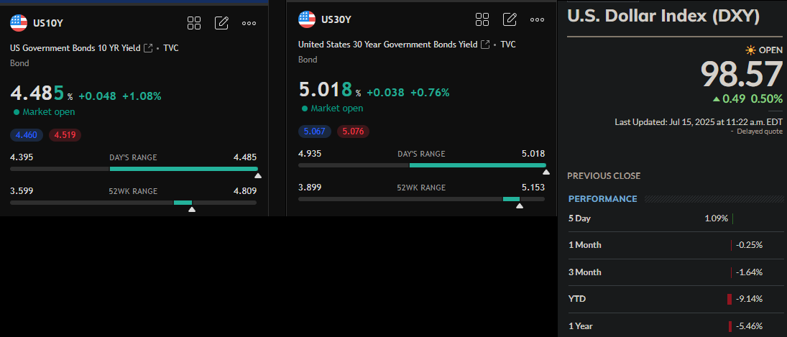Screen dimensions: 787x337
Task: Click the US30Y edit note icon
Action: tap(510, 19)
